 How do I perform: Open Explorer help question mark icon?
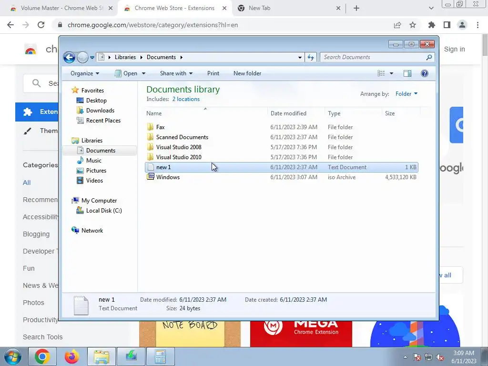[x=425, y=73]
